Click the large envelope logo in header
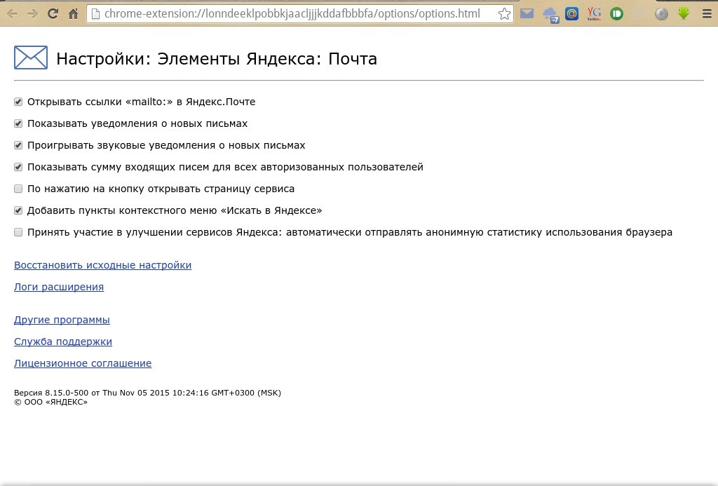 coord(31,58)
